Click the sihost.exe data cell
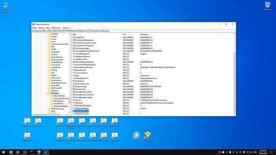 144,84
